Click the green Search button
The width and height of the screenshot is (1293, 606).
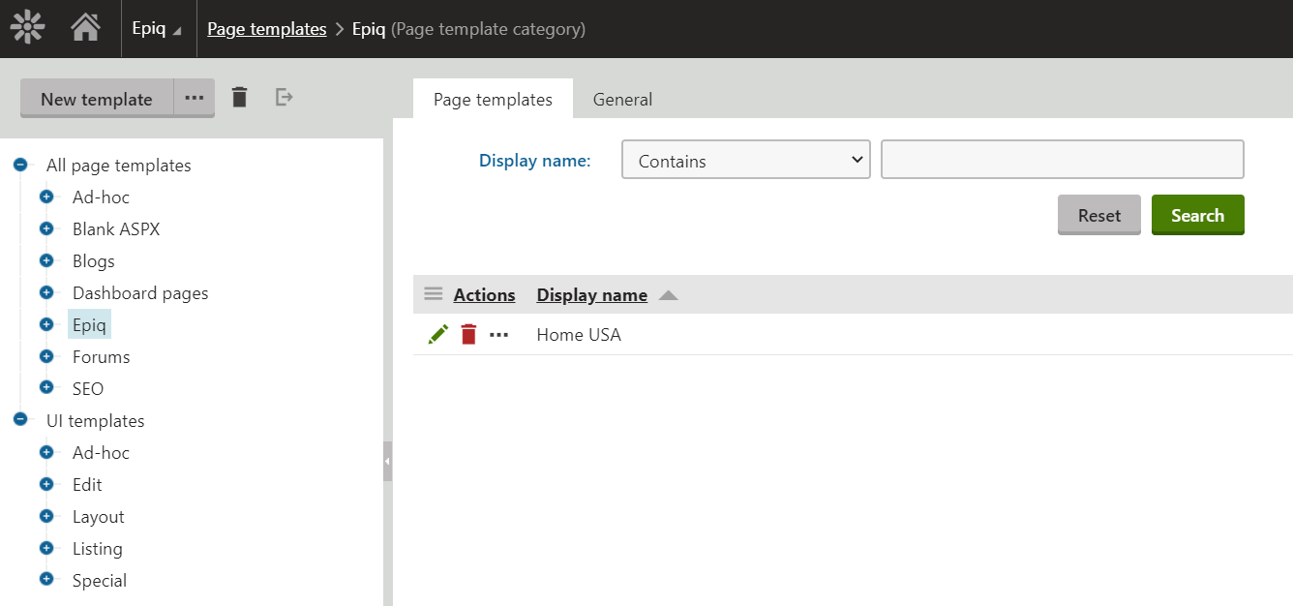click(1197, 215)
